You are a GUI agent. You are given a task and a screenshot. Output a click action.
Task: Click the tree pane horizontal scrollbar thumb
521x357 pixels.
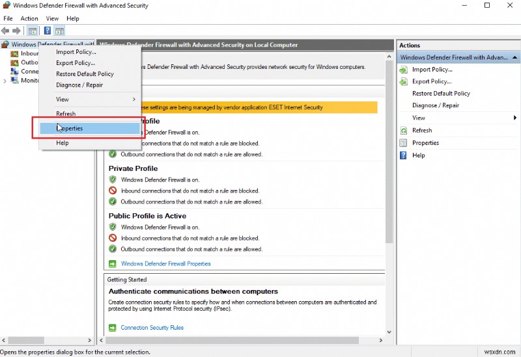pos(26,340)
